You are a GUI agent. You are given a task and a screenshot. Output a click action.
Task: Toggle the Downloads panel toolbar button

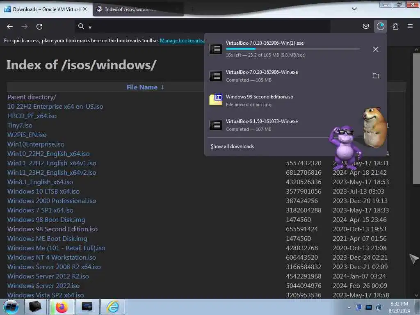pos(380,26)
